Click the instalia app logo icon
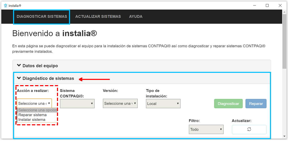This screenshot has height=141, width=288. coord(6,5)
